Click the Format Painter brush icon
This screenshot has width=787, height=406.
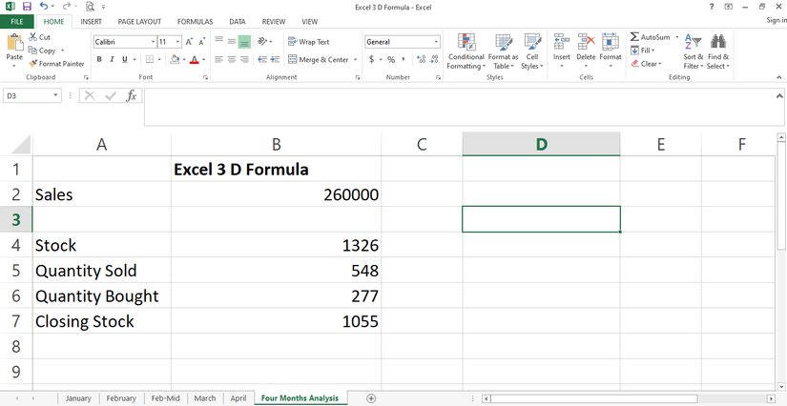click(x=33, y=64)
